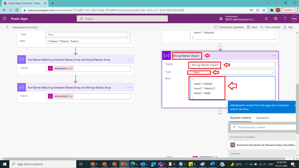The width and height of the screenshot is (299, 168).
Task: Go back using the Intersection Function arrow
Action: [8, 27]
